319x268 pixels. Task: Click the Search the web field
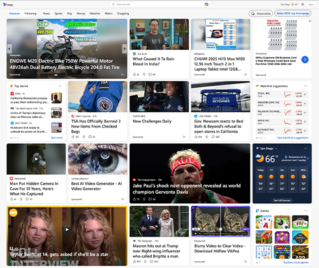pyautogui.click(x=159, y=4)
